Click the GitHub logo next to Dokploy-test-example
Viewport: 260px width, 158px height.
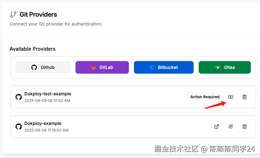click(19, 97)
